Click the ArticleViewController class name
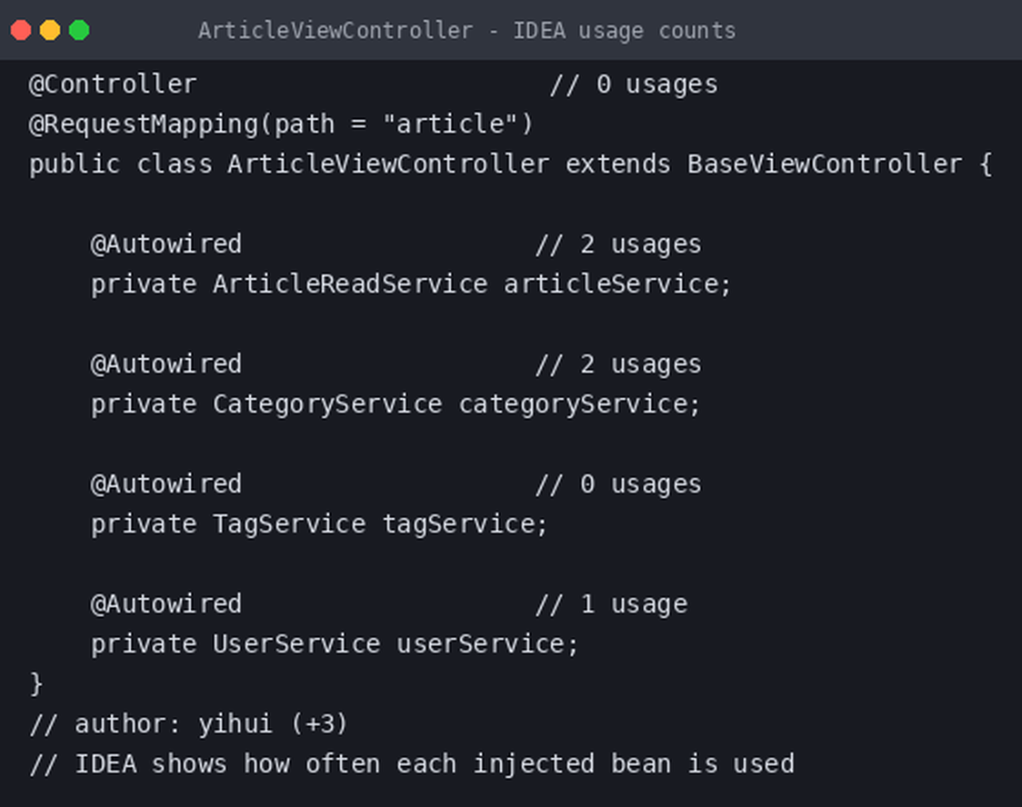The image size is (1022, 807). pos(388,164)
